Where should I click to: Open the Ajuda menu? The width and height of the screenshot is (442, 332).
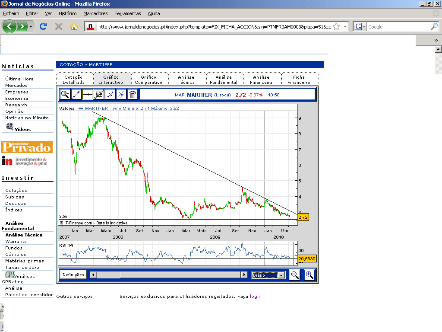click(154, 13)
